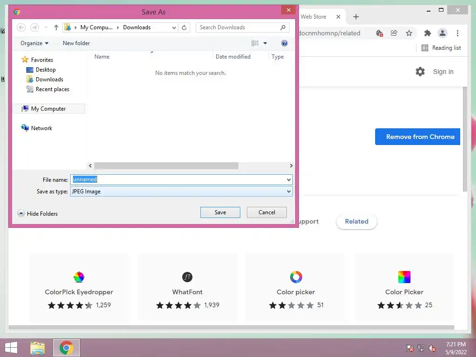Open the Windows Start button
Screen dimensions: 476x357
click(11, 348)
